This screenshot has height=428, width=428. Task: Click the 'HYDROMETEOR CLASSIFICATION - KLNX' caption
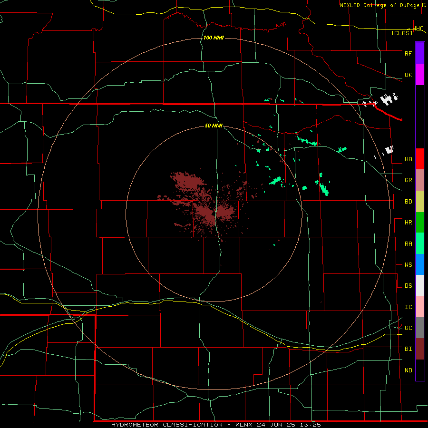click(x=184, y=425)
